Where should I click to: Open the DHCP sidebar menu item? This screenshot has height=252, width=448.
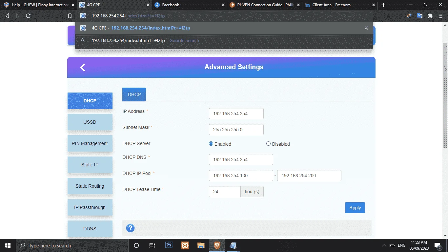(90, 101)
